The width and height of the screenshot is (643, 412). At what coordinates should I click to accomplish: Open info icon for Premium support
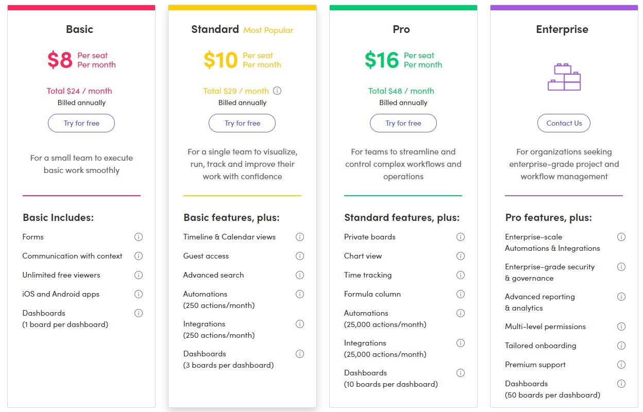pos(621,365)
